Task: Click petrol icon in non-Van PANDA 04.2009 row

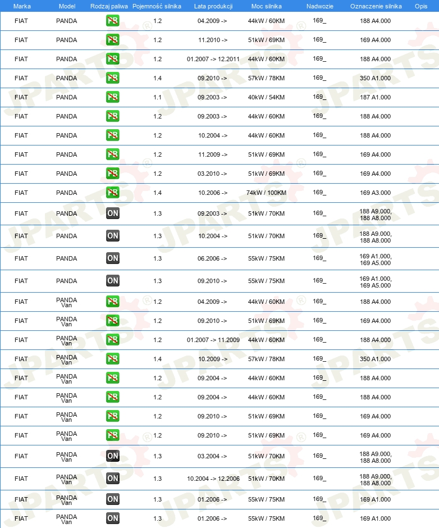Action: (x=112, y=21)
